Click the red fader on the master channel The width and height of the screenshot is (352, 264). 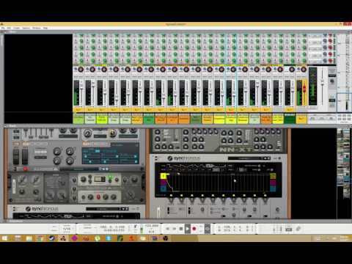coord(304,88)
